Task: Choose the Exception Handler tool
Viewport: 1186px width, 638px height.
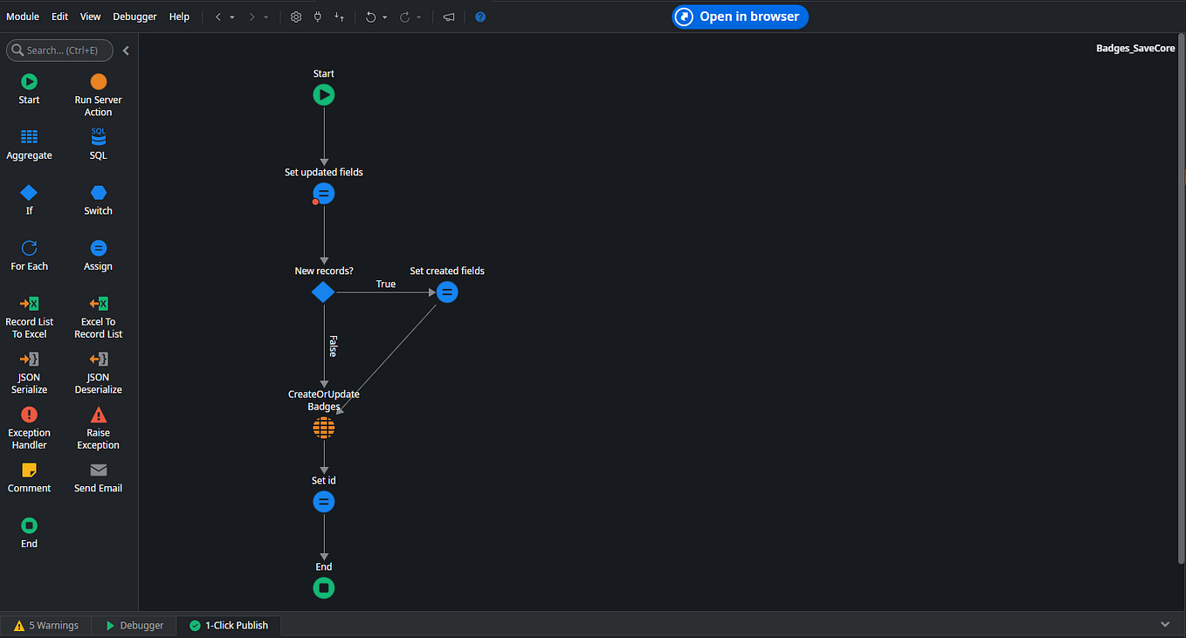Action: [29, 426]
